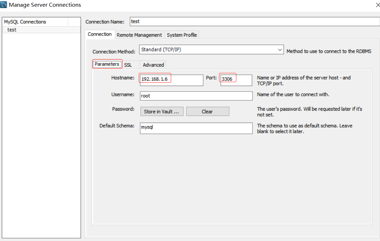Open the Connection Method dropdown

pos(211,49)
